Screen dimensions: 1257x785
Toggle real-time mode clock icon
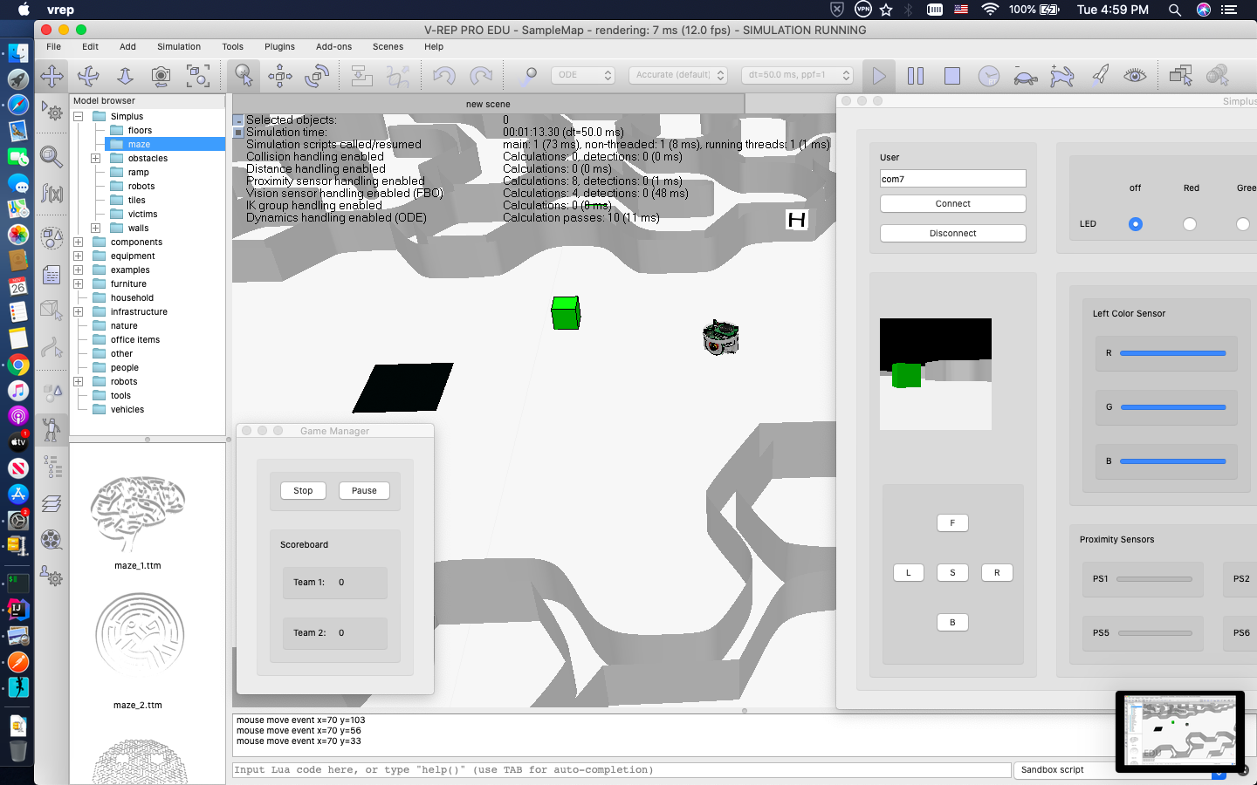click(x=988, y=76)
